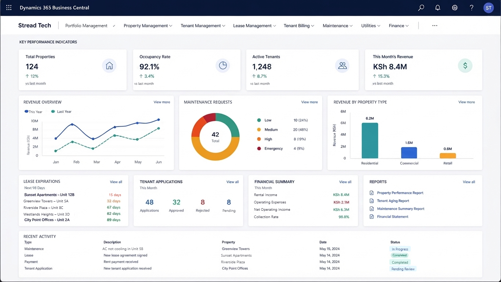Click the Financial Statement document icon

371,217
